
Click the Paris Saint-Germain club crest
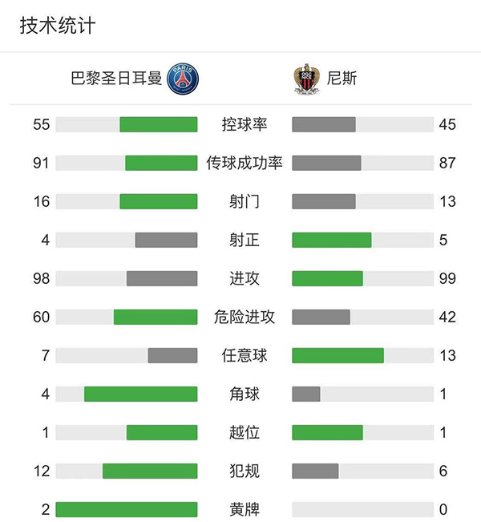point(183,79)
